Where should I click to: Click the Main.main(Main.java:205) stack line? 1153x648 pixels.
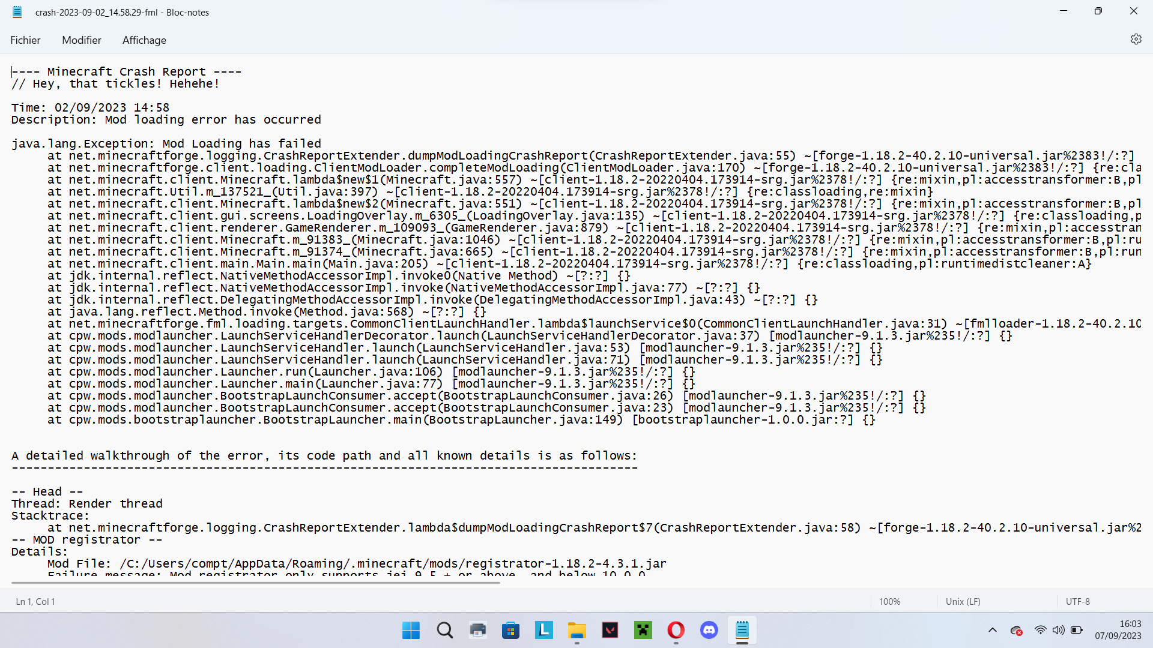(x=569, y=264)
